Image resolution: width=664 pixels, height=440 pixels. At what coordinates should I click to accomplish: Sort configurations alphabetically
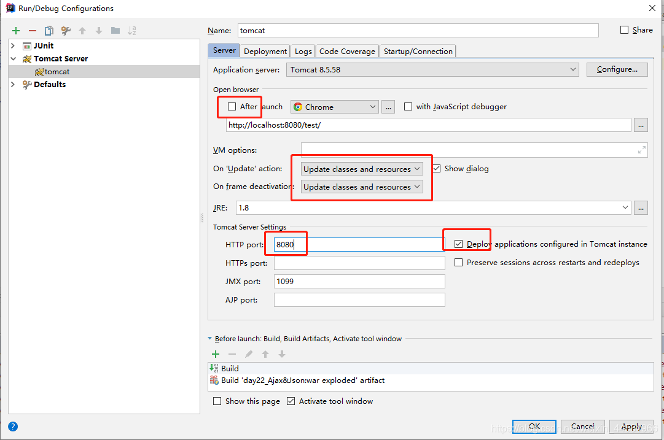[x=131, y=31]
